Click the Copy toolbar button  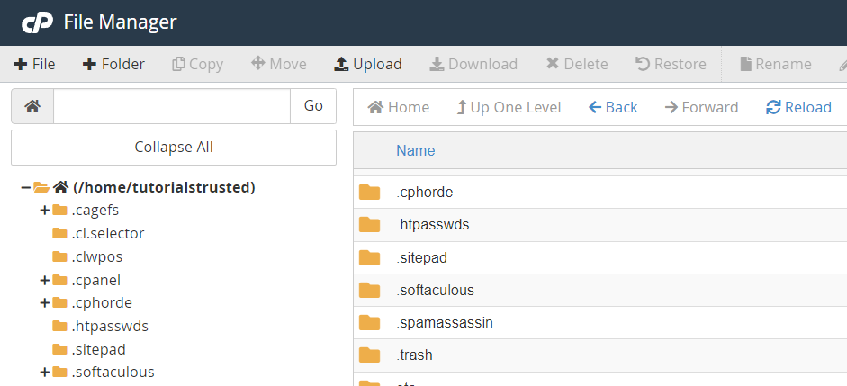click(197, 64)
